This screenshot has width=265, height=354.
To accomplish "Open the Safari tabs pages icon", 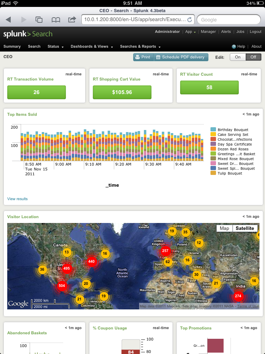I will coord(39,20).
